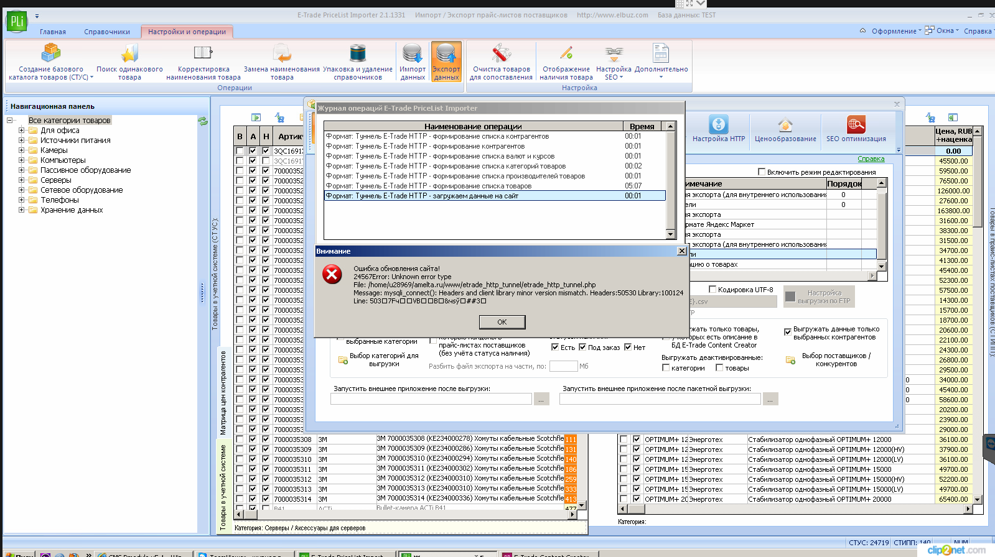Open 'Окна' menu
This screenshot has height=557, width=995.
(942, 31)
